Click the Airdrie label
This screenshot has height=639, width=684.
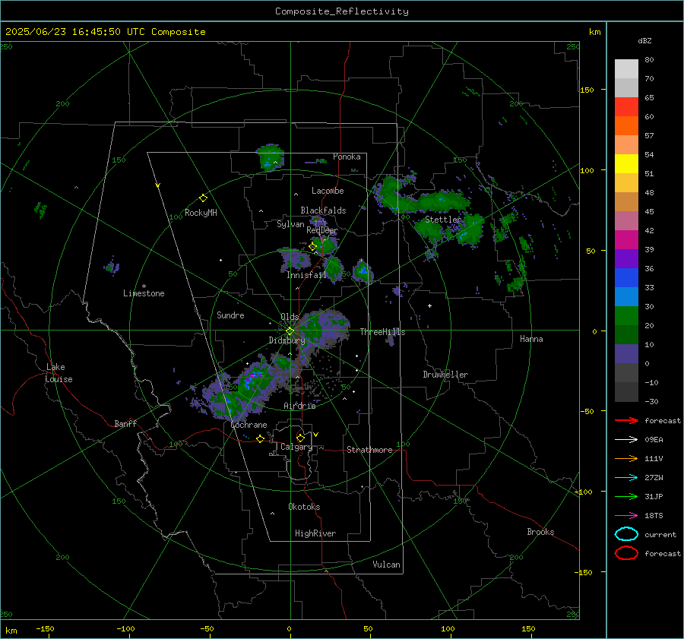[299, 406]
